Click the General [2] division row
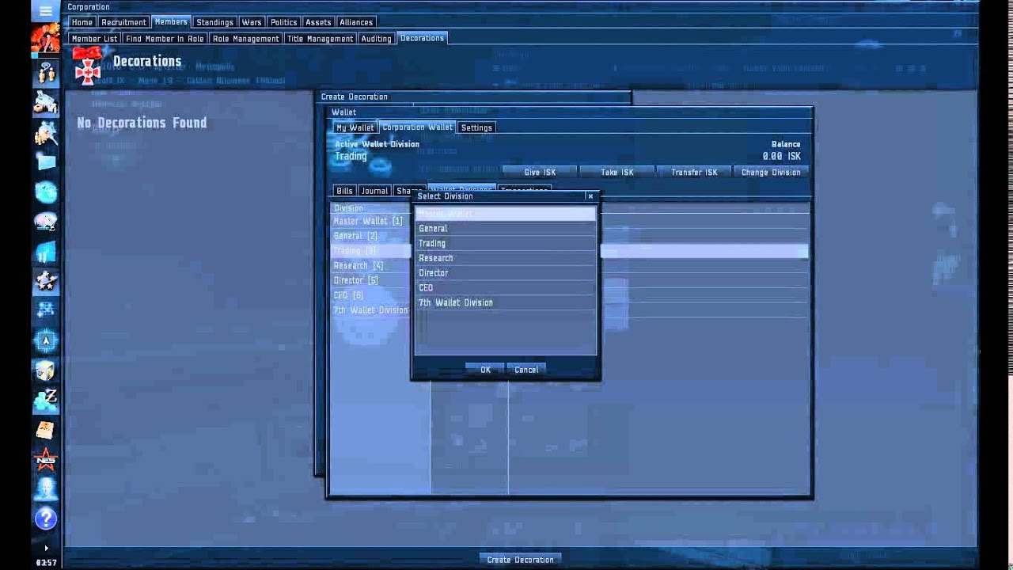 [x=371, y=236]
